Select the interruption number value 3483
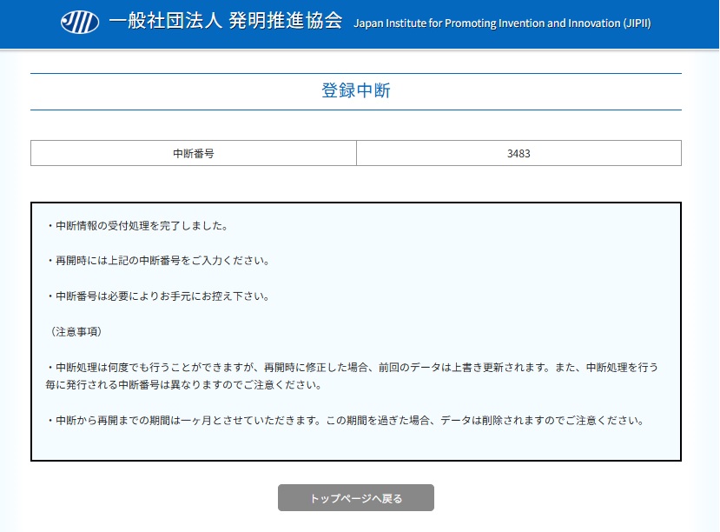The width and height of the screenshot is (720, 532). coord(519,154)
